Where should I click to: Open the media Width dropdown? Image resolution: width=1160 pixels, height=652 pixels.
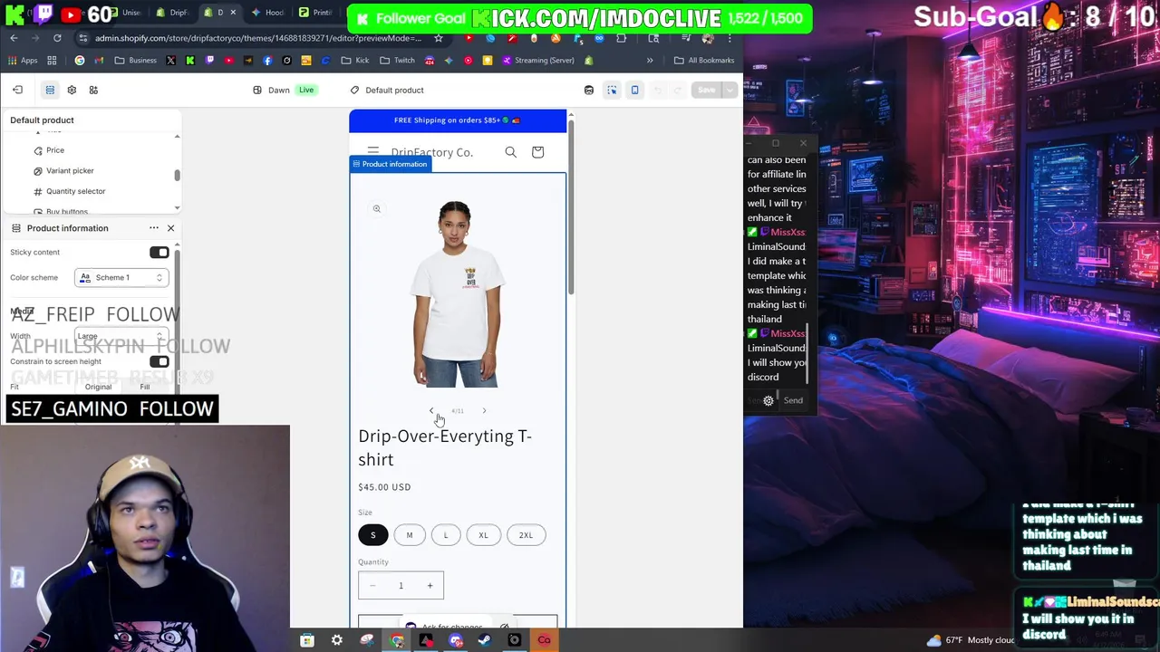pyautogui.click(x=121, y=336)
